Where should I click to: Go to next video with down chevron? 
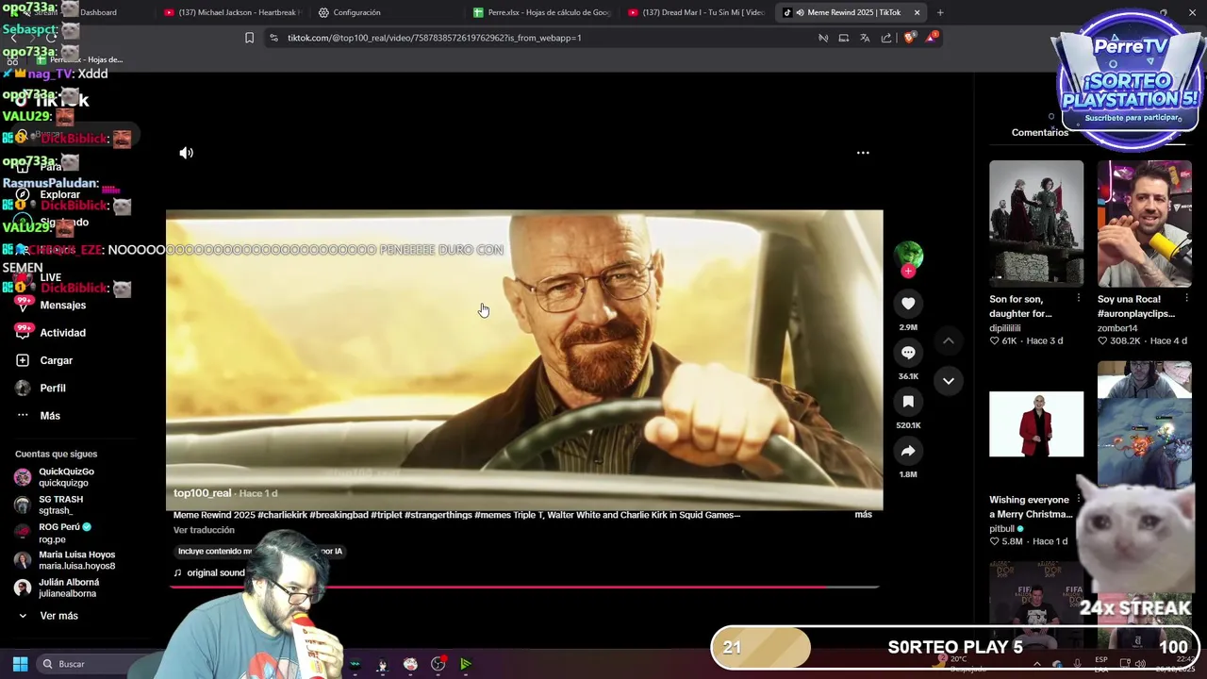click(x=949, y=381)
